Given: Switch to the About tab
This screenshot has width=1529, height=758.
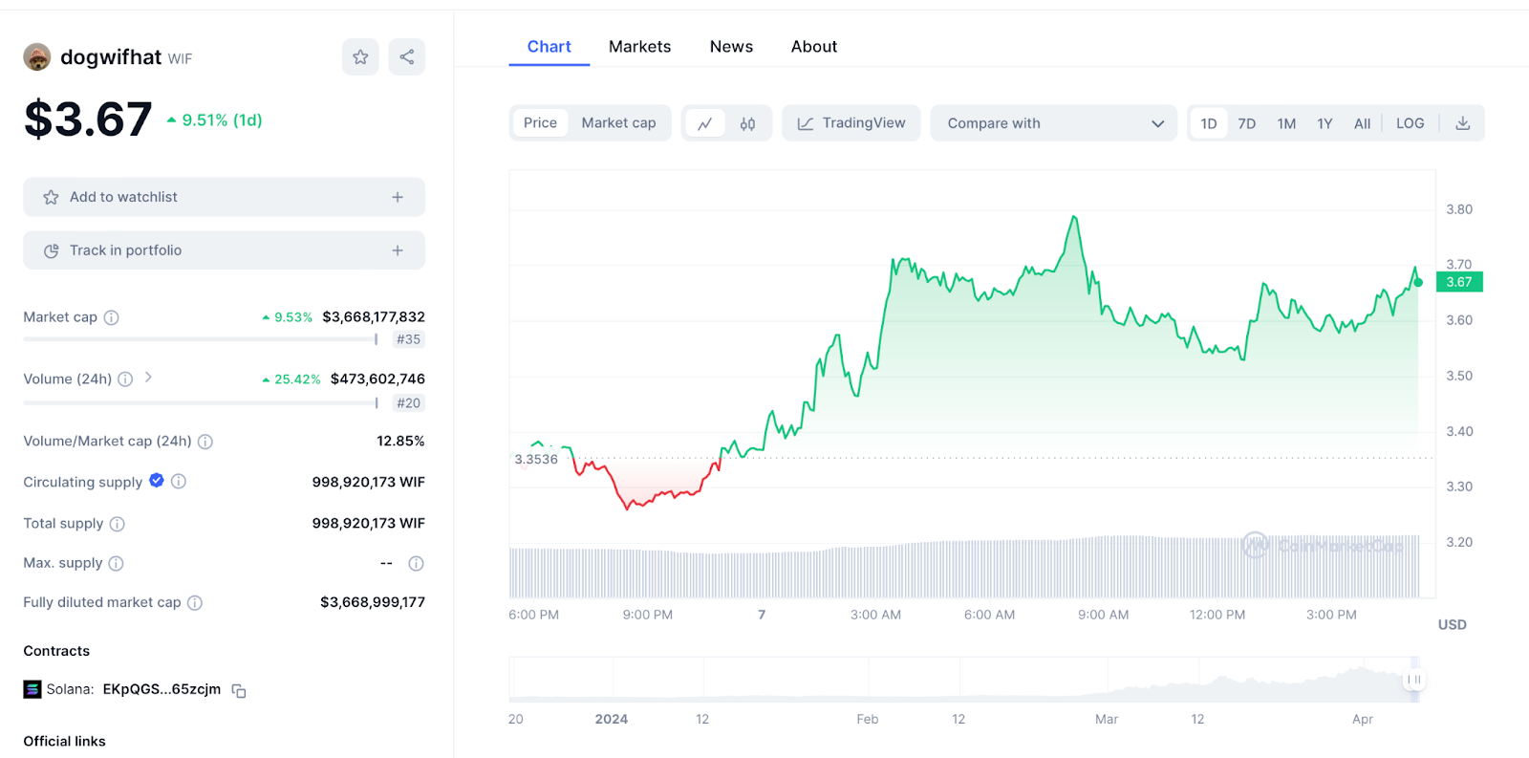Looking at the screenshot, I should 814,47.
